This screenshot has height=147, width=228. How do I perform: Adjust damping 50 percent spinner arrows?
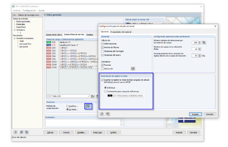tap(199, 56)
